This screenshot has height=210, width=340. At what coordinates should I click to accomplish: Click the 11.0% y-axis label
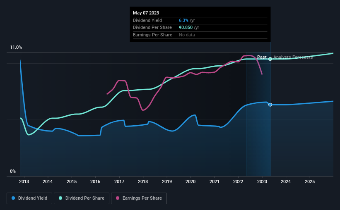coord(16,48)
